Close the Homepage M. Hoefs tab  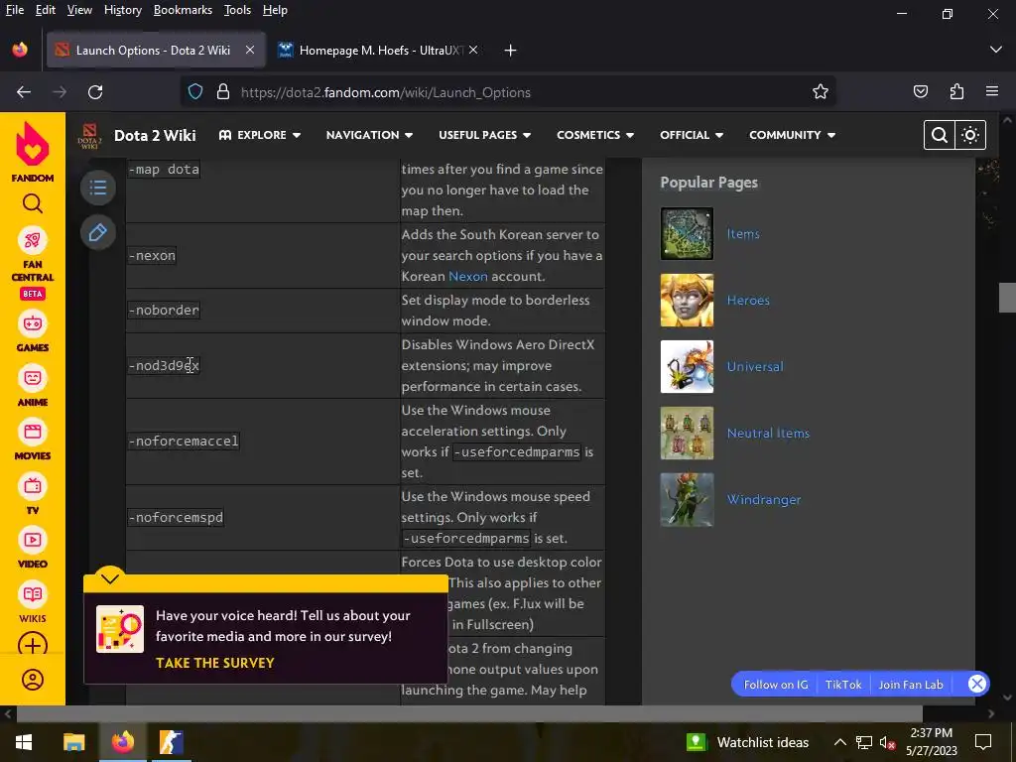point(473,50)
